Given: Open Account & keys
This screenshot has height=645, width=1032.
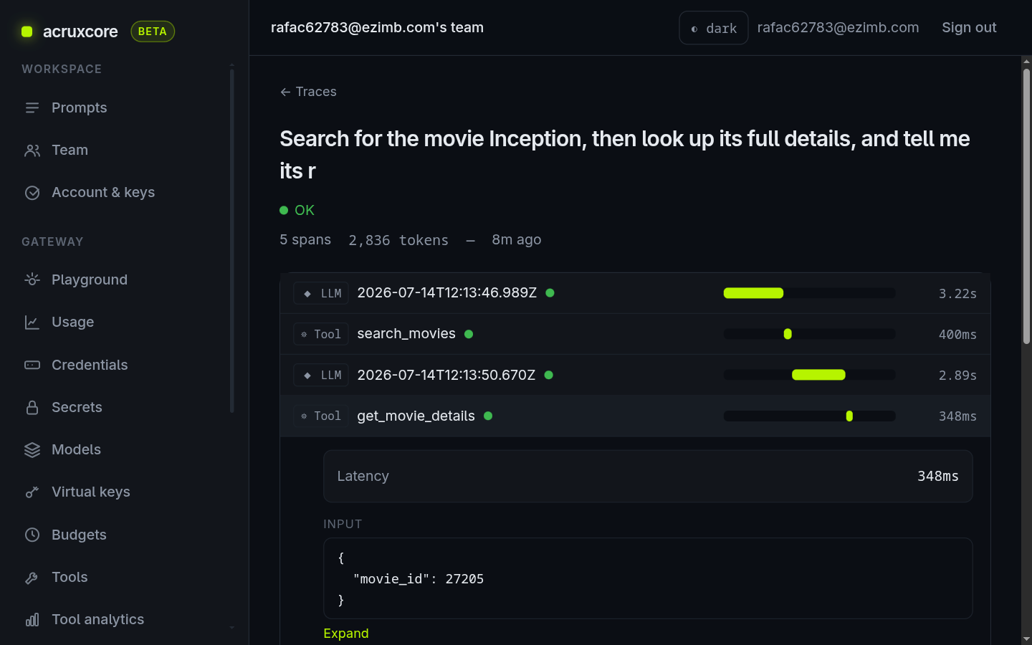Looking at the screenshot, I should [103, 192].
